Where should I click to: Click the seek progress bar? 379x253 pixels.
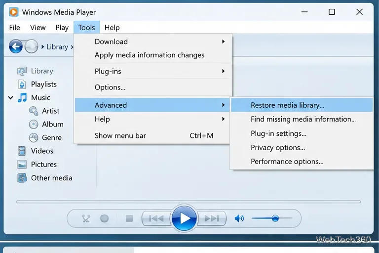point(189,202)
